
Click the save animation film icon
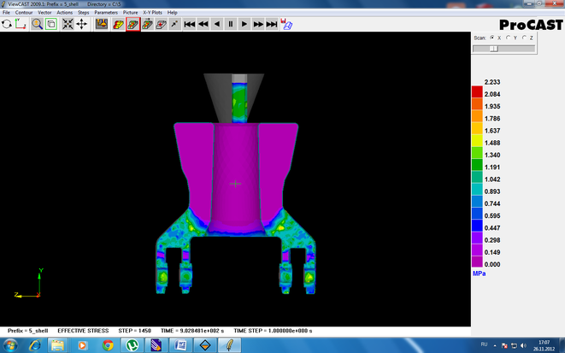point(287,25)
